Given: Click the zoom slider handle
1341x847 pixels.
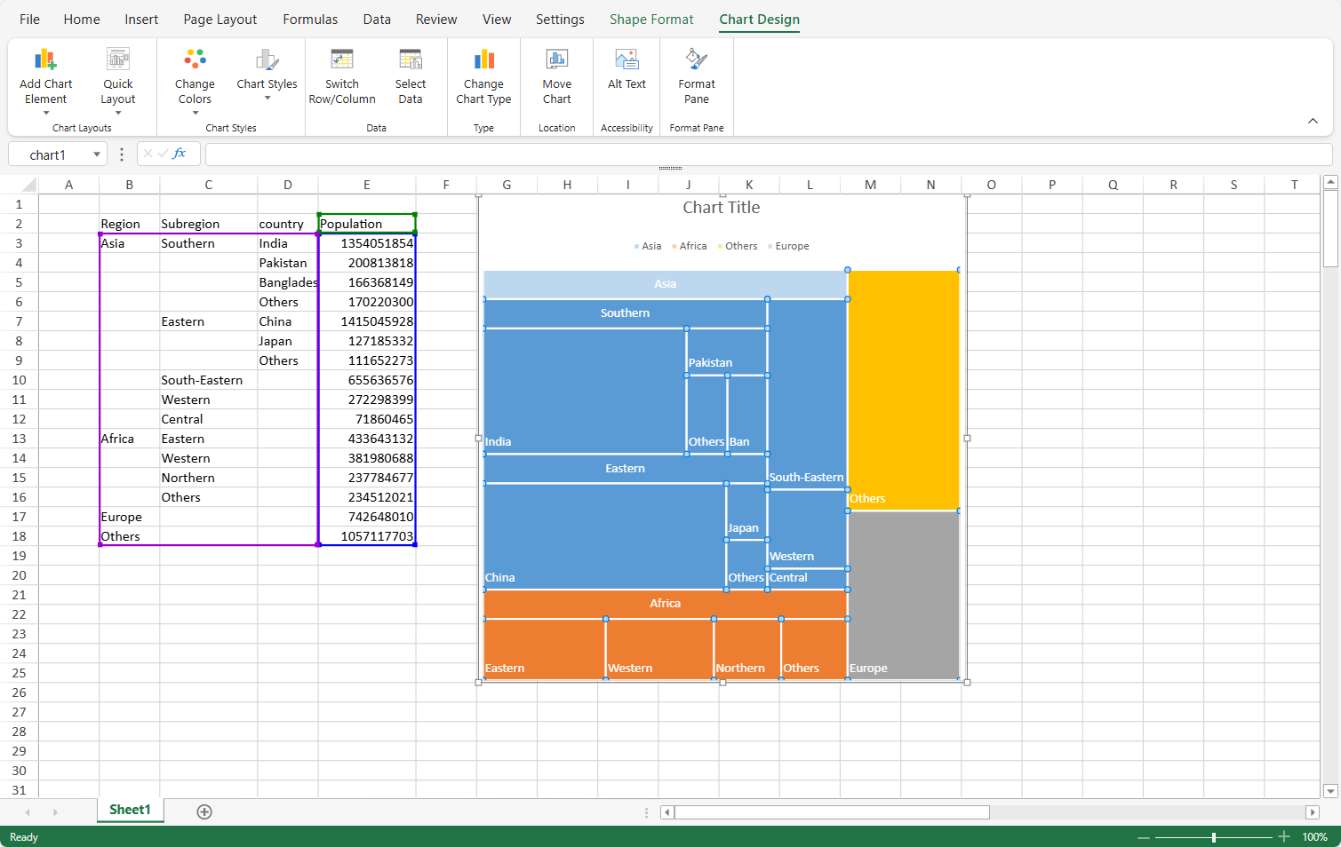Looking at the screenshot, I should [1213, 836].
